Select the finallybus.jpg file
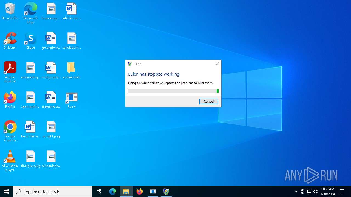The width and height of the screenshot is (351, 197). [30, 159]
